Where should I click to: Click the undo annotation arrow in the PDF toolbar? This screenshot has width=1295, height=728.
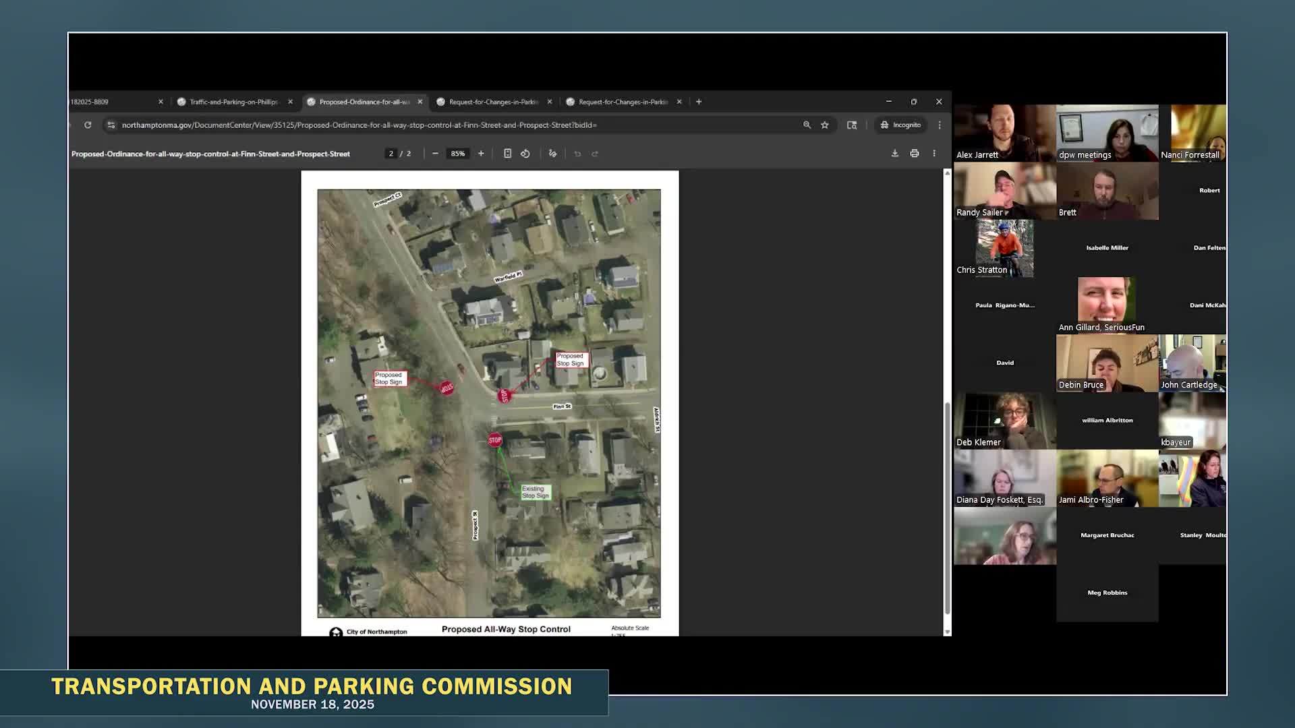click(x=577, y=153)
